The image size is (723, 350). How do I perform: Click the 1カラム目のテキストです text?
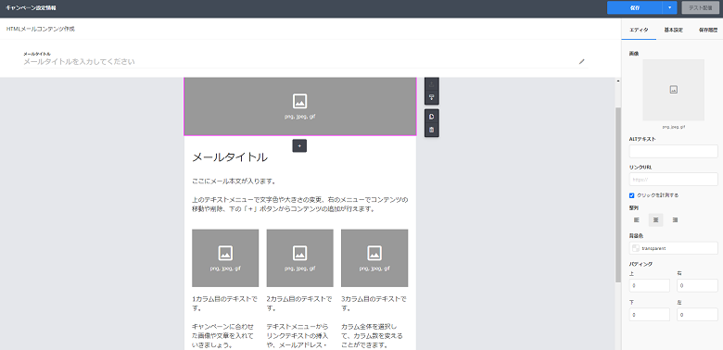(224, 304)
